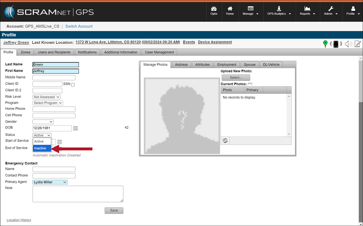Click the Cell Phone input field
The image size is (363, 226).
click(x=54, y=116)
